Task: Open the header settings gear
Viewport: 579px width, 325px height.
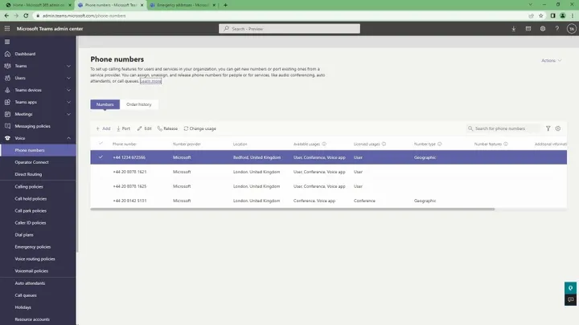Action: click(x=543, y=29)
